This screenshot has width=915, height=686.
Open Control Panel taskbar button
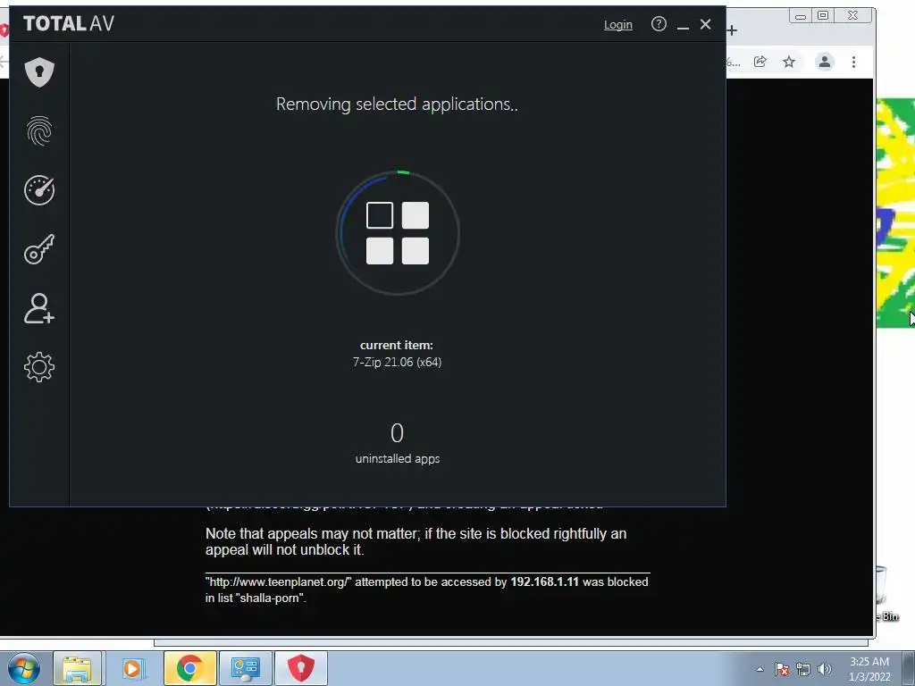coord(245,668)
